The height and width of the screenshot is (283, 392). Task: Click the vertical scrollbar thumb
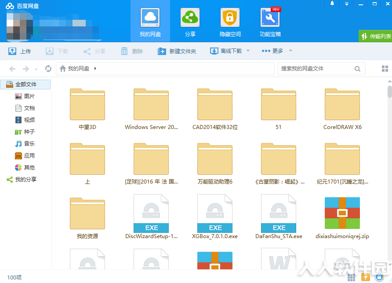click(389, 92)
